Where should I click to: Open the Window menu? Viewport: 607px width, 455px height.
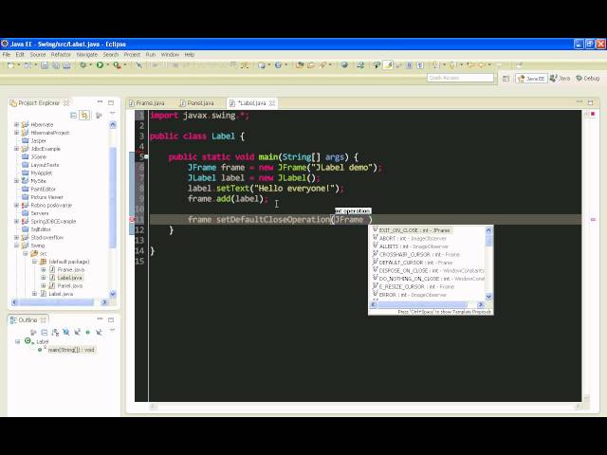(x=170, y=55)
